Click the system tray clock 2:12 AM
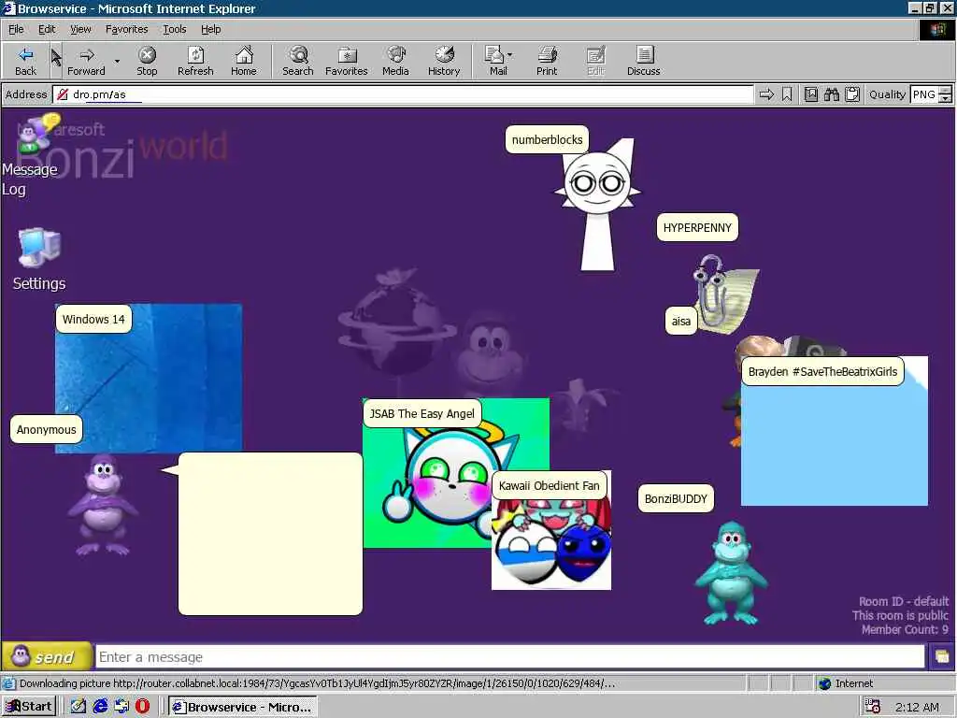The width and height of the screenshot is (957, 718). (x=917, y=707)
